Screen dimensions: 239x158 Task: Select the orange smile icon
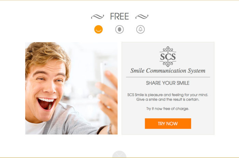click(x=98, y=29)
